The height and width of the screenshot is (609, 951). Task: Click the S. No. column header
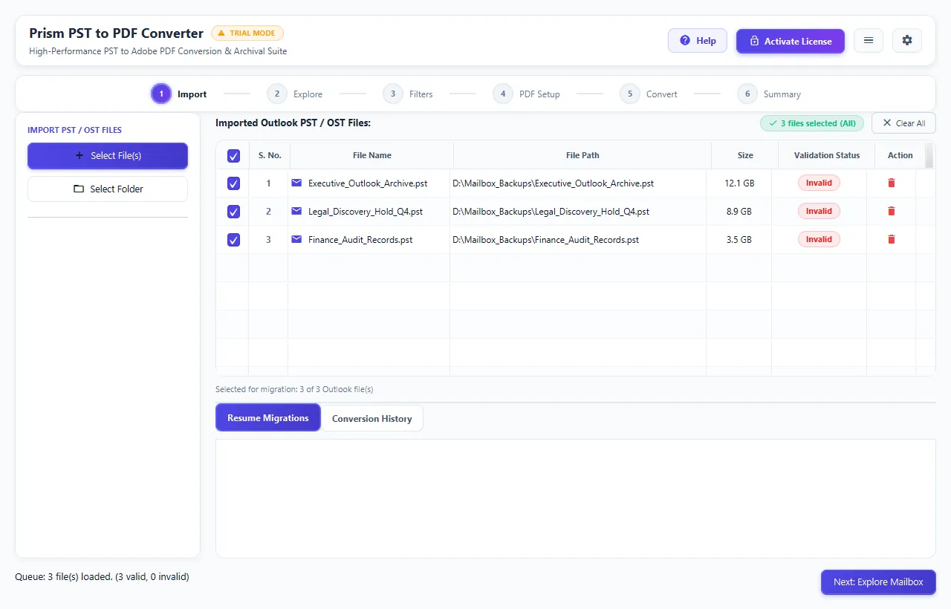(270, 155)
